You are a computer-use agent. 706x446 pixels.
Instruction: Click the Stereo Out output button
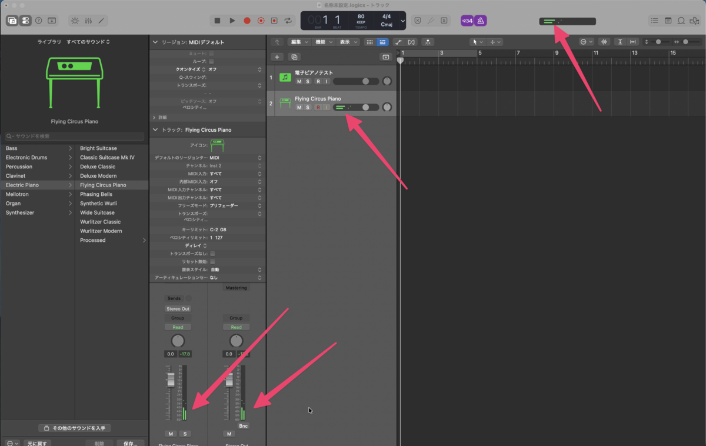[x=178, y=309]
